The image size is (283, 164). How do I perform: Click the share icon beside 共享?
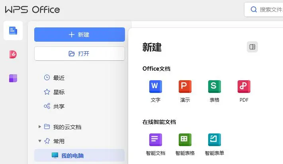pyautogui.click(x=47, y=106)
